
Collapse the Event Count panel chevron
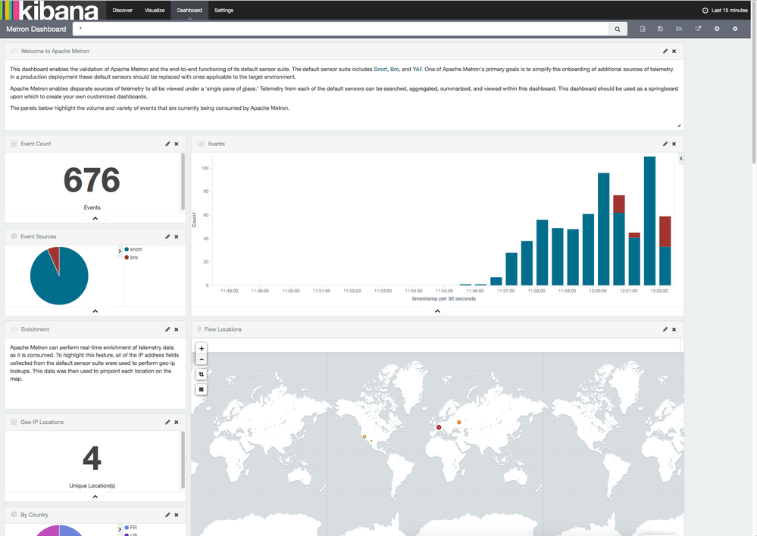(x=95, y=218)
